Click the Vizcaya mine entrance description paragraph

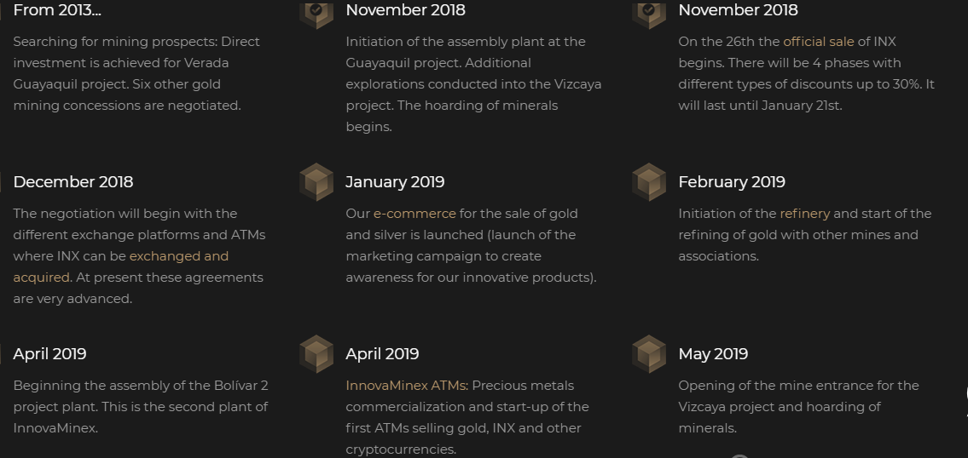click(798, 407)
